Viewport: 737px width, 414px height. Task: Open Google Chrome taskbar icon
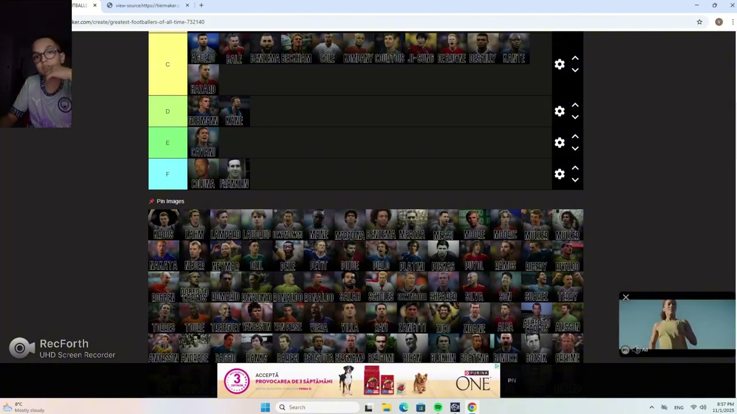pos(472,407)
